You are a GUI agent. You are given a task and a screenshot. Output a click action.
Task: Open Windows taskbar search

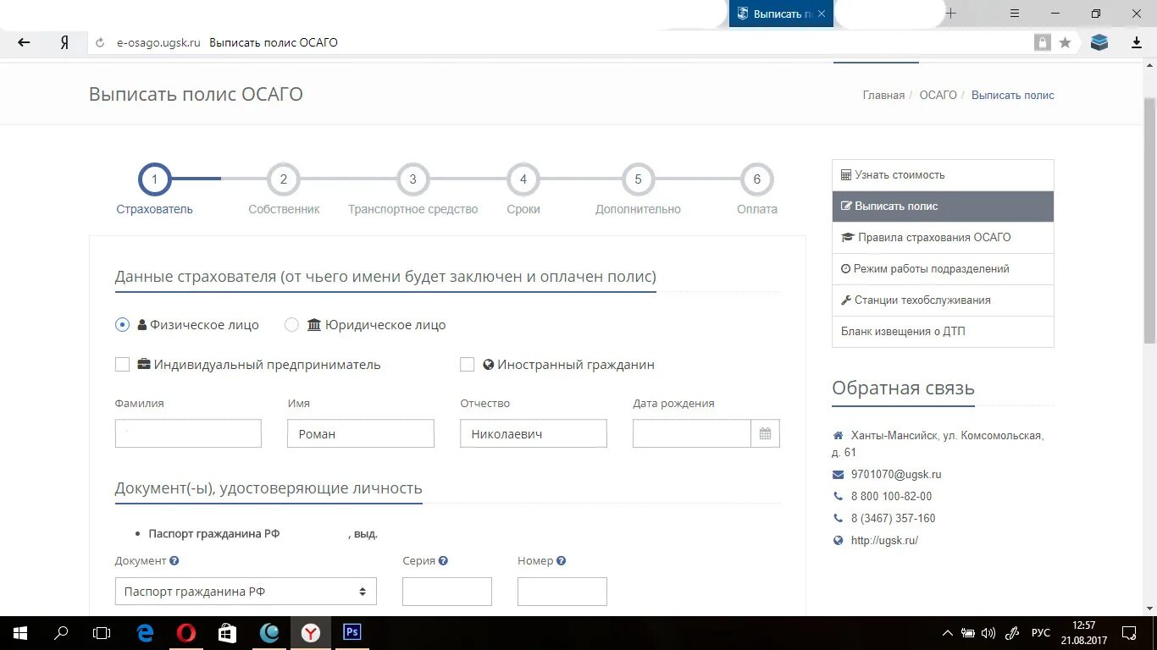[61, 632]
